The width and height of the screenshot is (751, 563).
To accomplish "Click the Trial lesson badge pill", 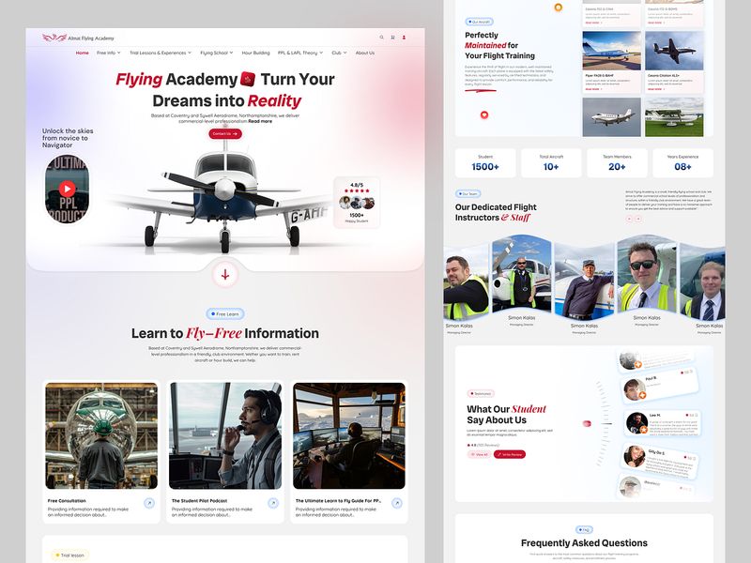I will [69, 555].
